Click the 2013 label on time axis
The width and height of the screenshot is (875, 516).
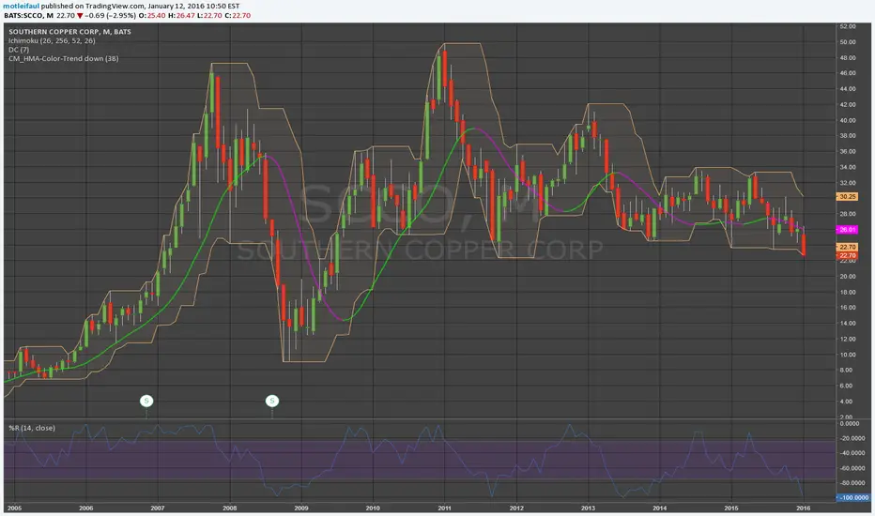[x=588, y=508]
